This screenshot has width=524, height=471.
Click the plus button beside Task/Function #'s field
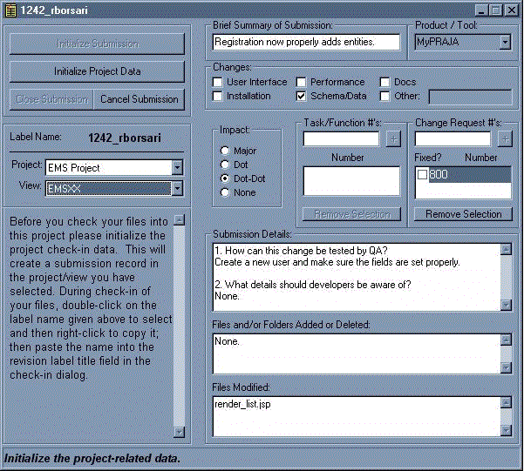pos(393,139)
